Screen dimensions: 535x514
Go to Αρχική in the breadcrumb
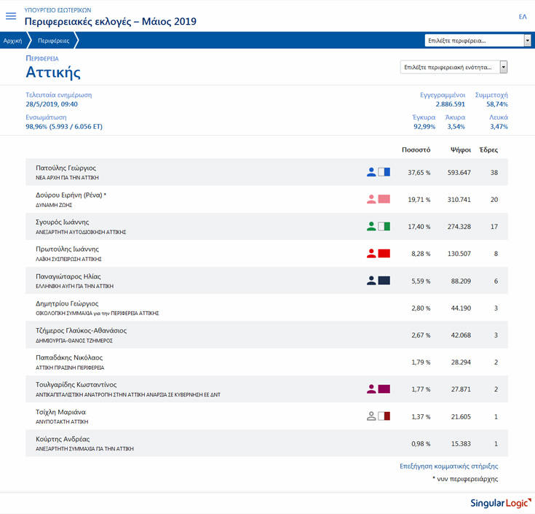12,41
